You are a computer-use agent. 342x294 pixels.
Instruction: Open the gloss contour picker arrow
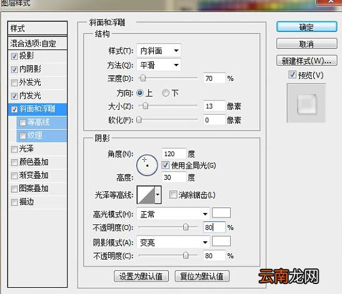point(158,194)
